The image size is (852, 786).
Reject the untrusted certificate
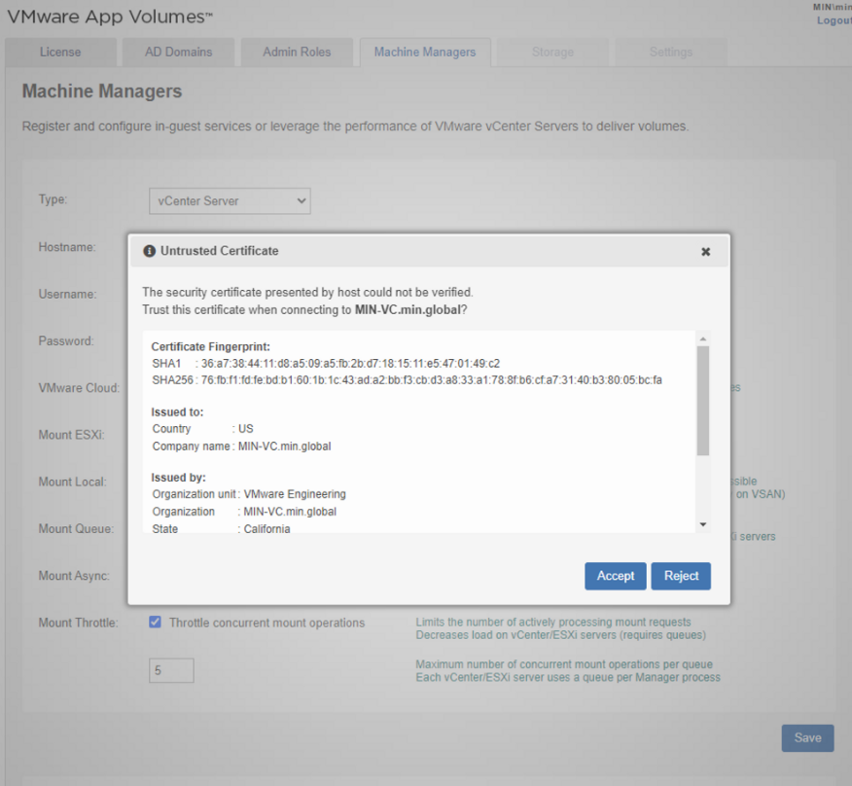click(681, 576)
